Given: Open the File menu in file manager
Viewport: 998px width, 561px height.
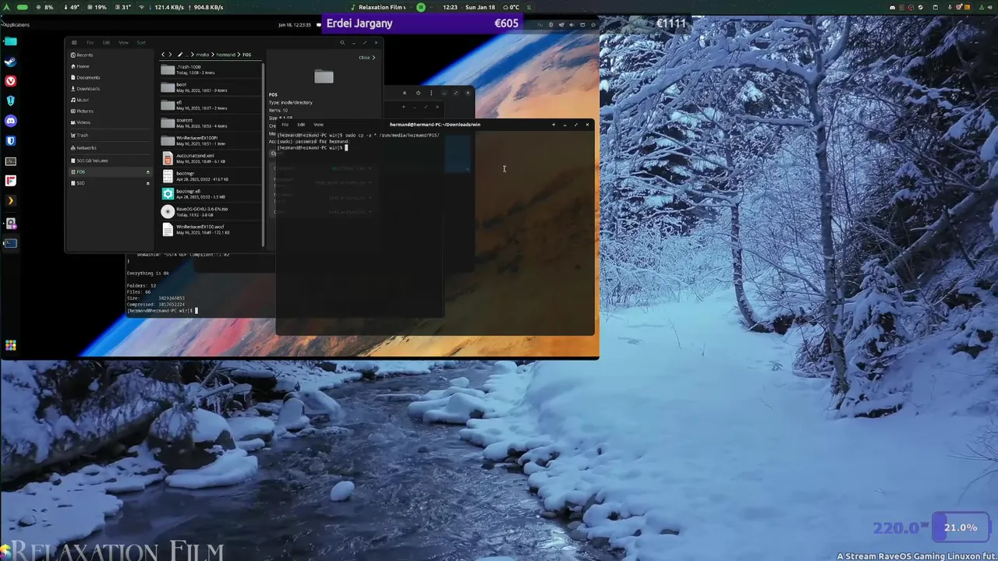Looking at the screenshot, I should (90, 42).
